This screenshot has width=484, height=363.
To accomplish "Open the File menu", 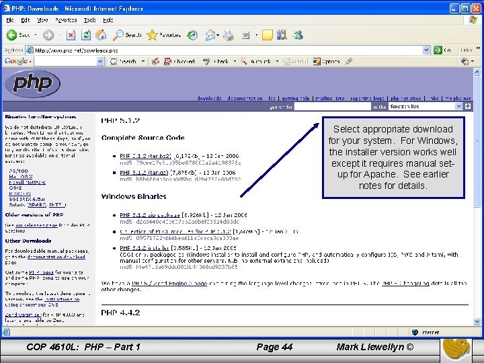I will click(x=10, y=20).
